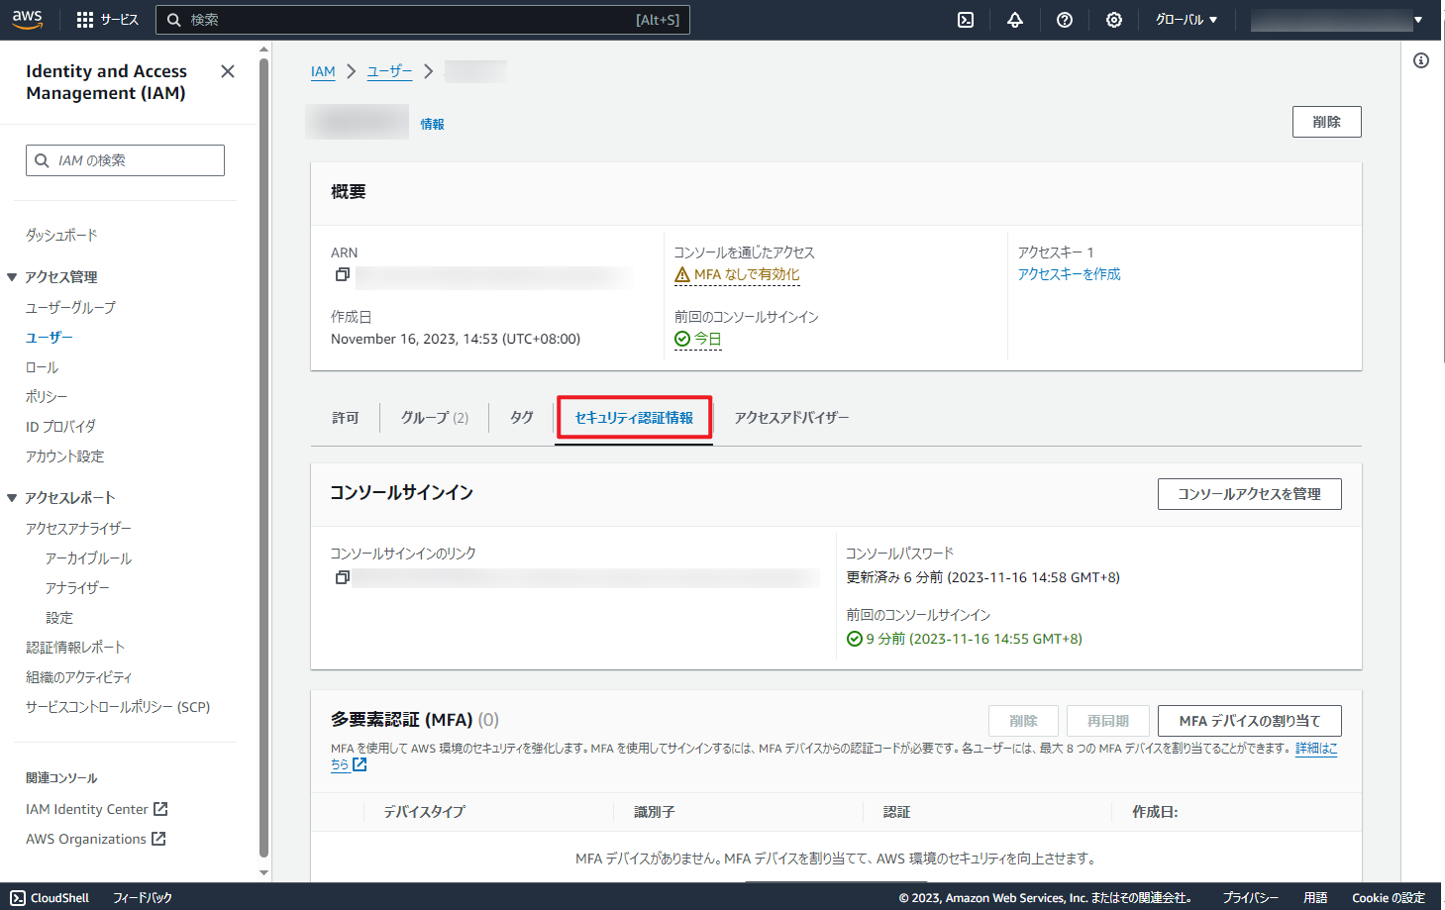The width and height of the screenshot is (1445, 910).
Task: Open the account menu dropdown arrow
Action: 1418,20
